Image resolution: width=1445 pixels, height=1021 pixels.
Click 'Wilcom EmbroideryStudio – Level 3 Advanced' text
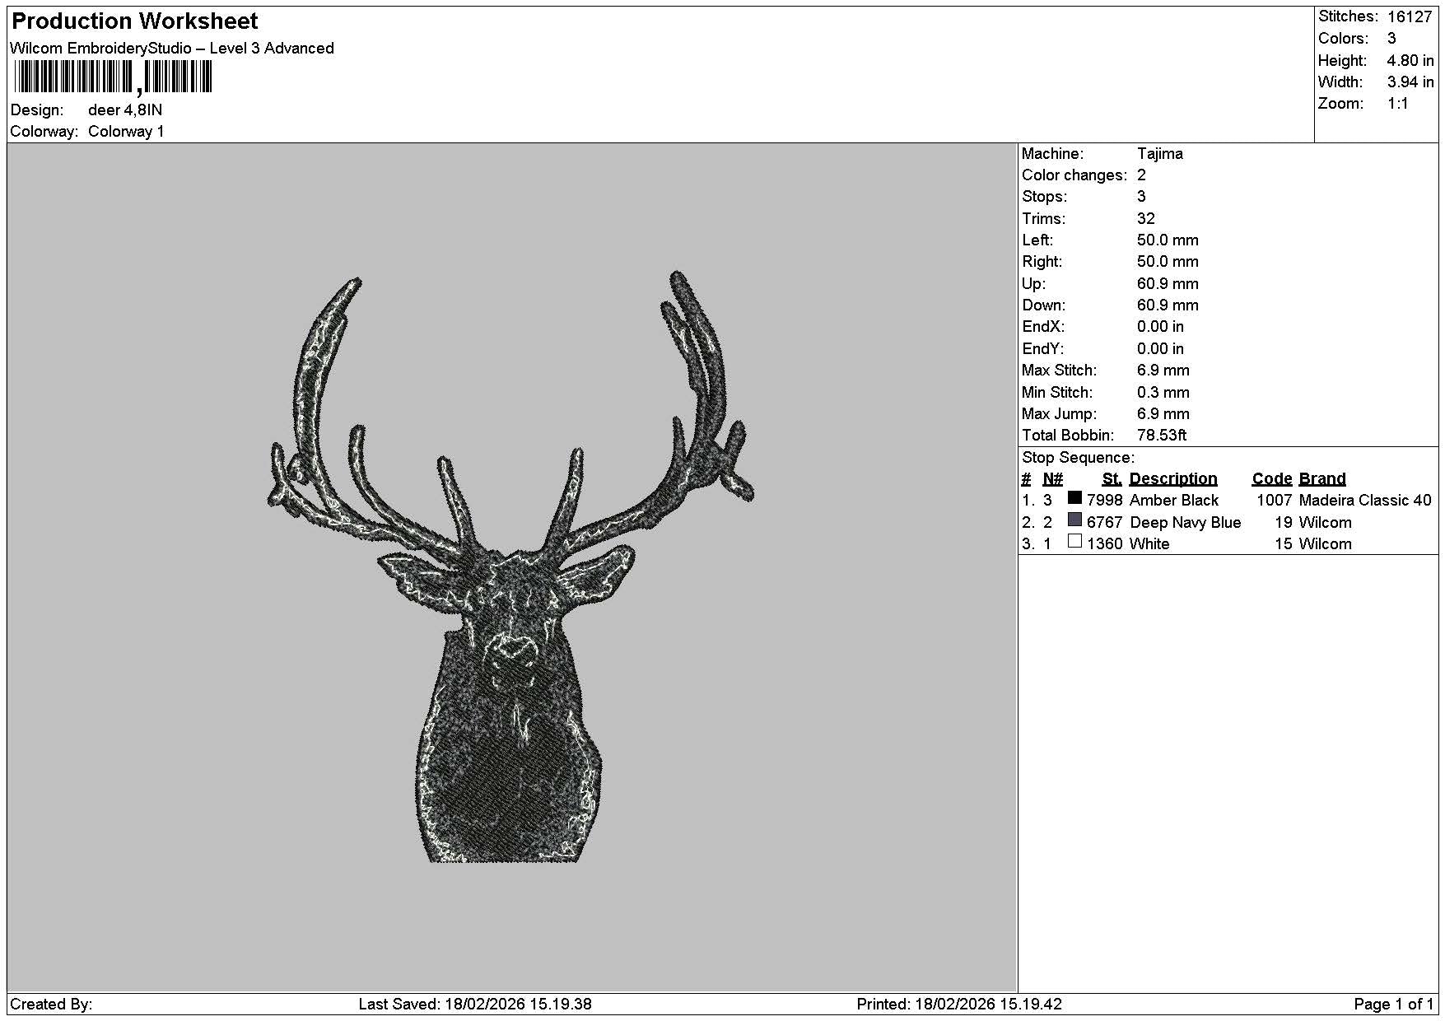172,49
